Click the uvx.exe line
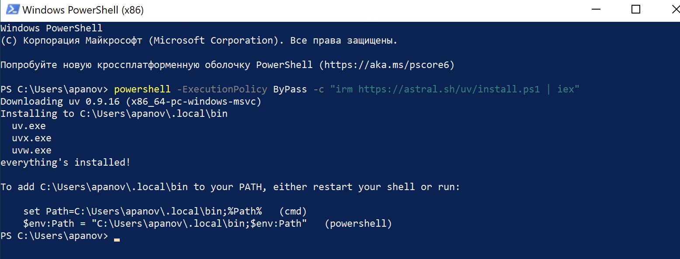The height and width of the screenshot is (259, 680). [31, 138]
